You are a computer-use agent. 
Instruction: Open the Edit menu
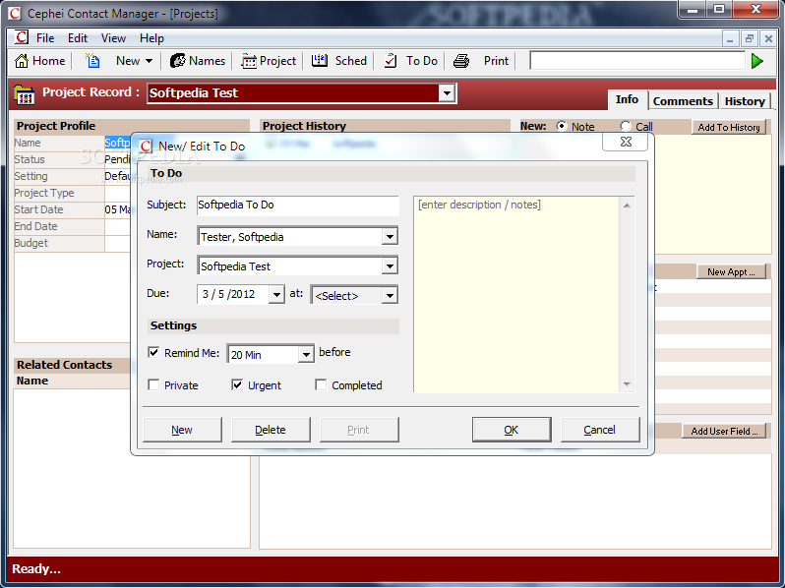tap(78, 38)
